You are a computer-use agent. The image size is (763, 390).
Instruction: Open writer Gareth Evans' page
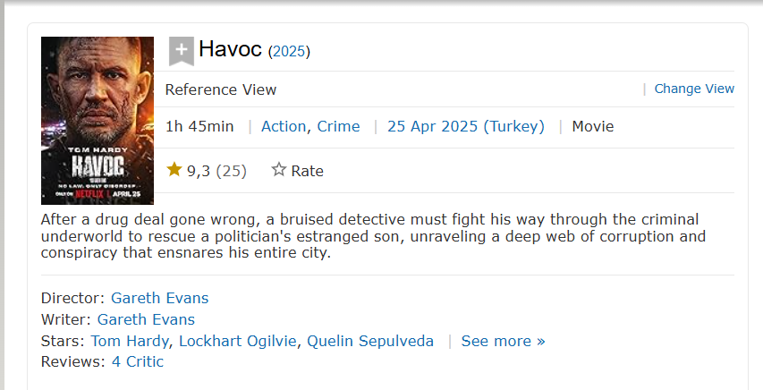(146, 319)
